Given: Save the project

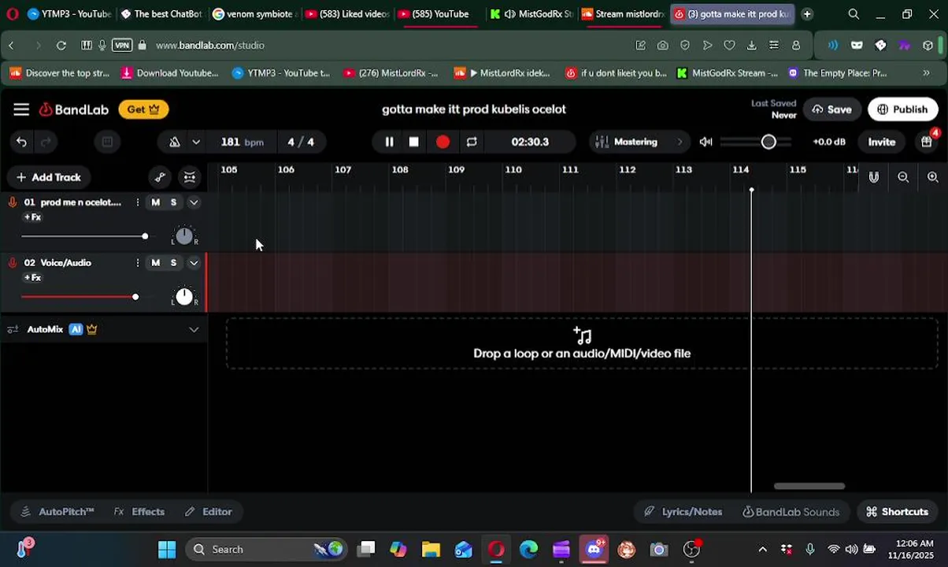Looking at the screenshot, I should click(831, 109).
